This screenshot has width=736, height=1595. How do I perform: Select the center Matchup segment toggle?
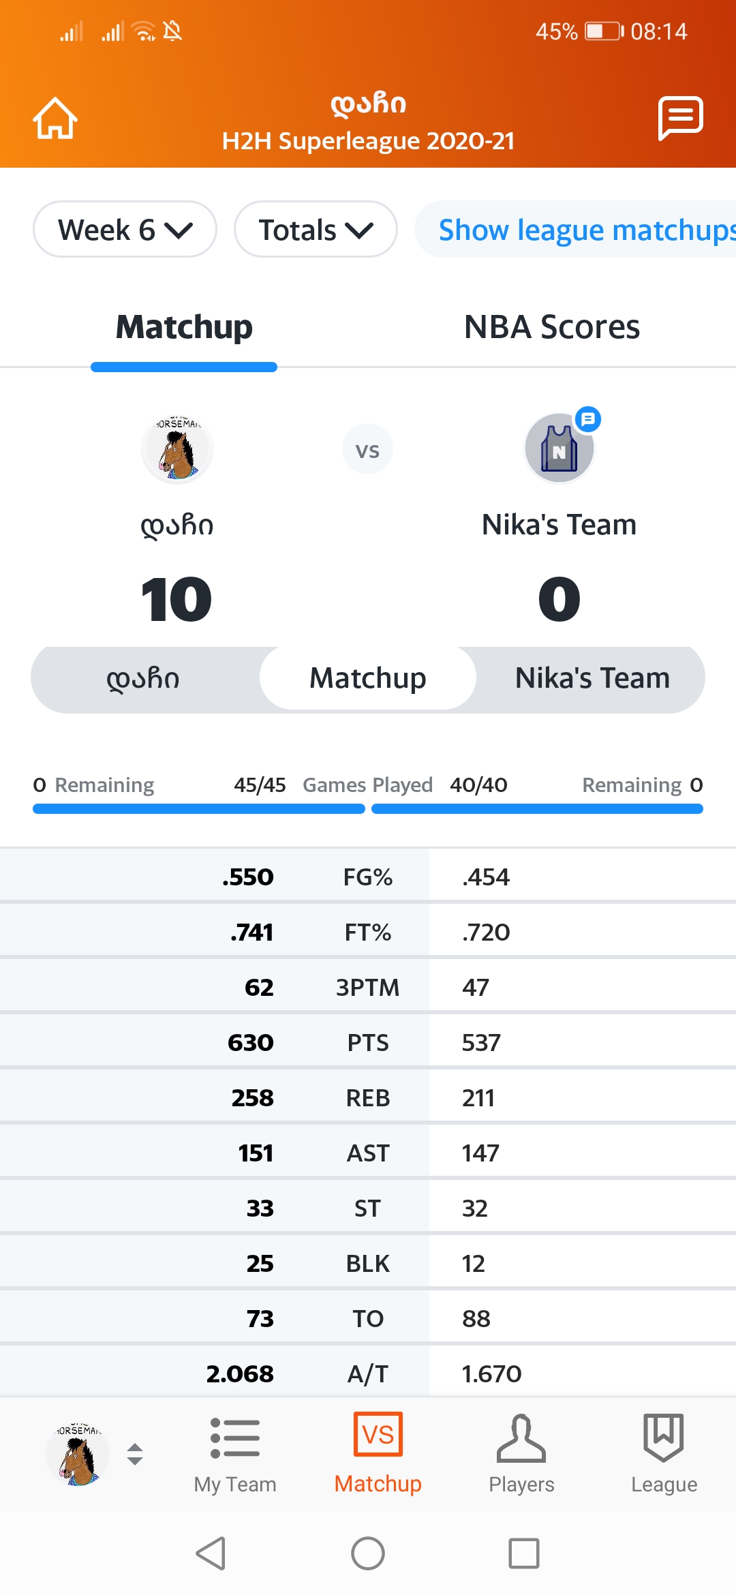click(368, 679)
